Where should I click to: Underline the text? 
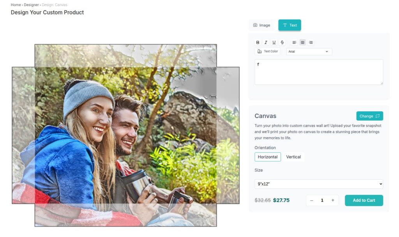(274, 42)
